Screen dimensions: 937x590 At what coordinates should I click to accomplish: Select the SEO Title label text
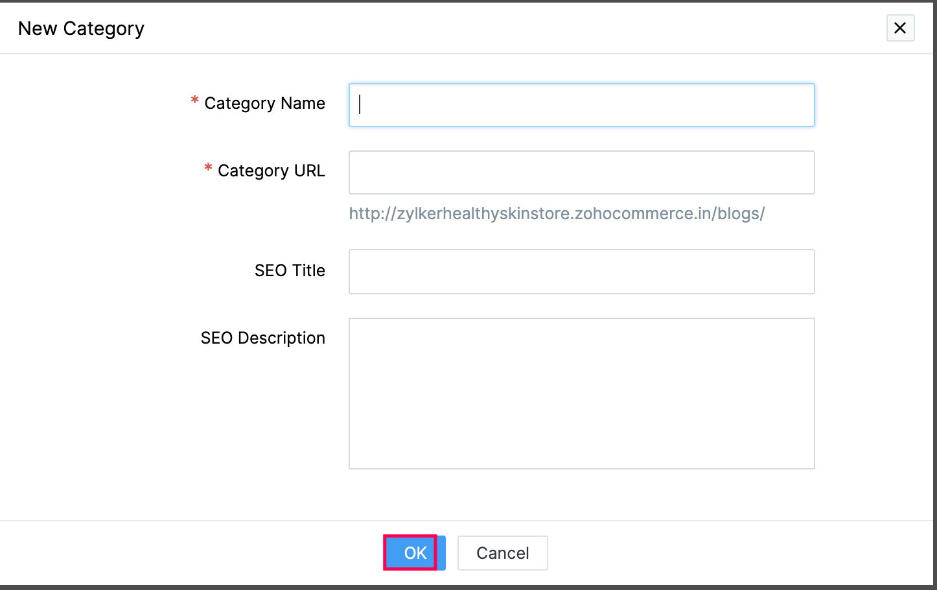pos(290,270)
